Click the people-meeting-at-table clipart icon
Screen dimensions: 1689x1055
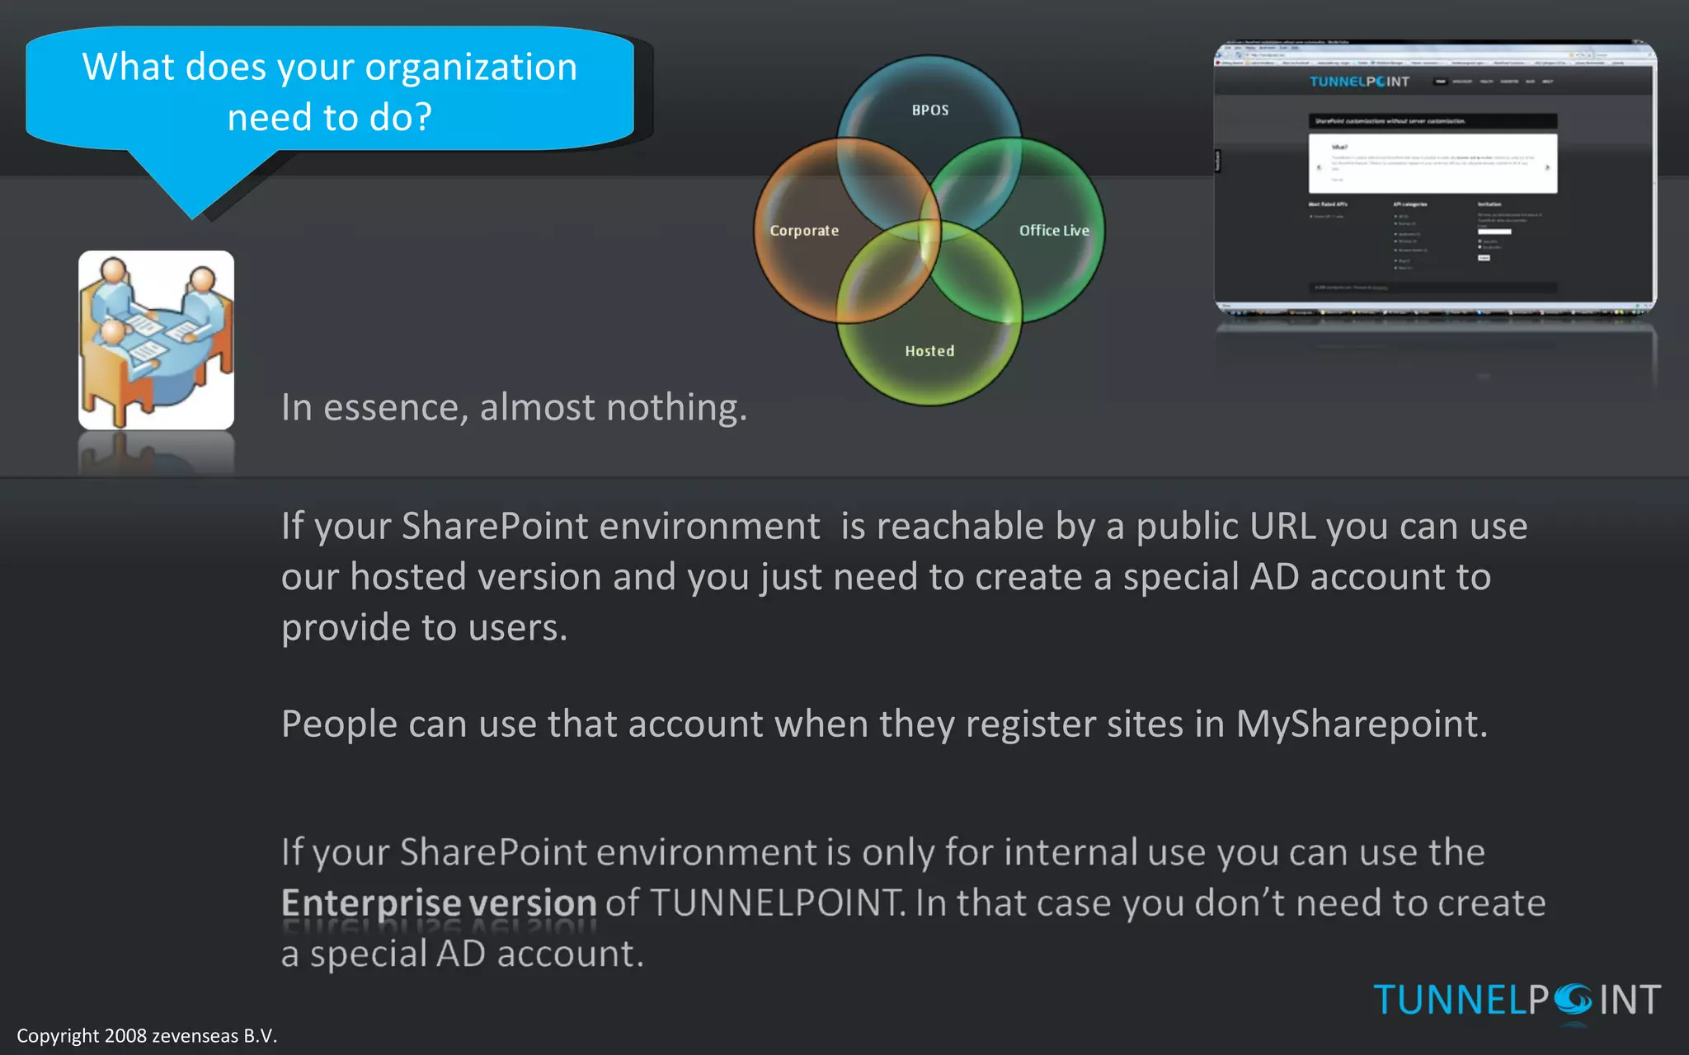[156, 340]
